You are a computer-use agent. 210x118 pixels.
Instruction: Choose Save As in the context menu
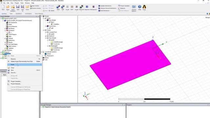click(x=25, y=73)
